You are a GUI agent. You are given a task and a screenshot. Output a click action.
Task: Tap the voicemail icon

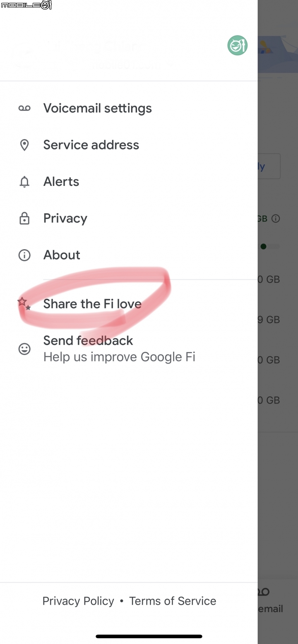click(x=24, y=108)
